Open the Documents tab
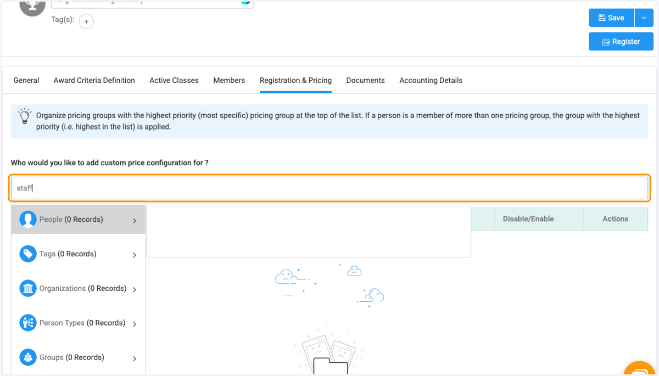Image resolution: width=659 pixels, height=376 pixels. pyautogui.click(x=365, y=80)
